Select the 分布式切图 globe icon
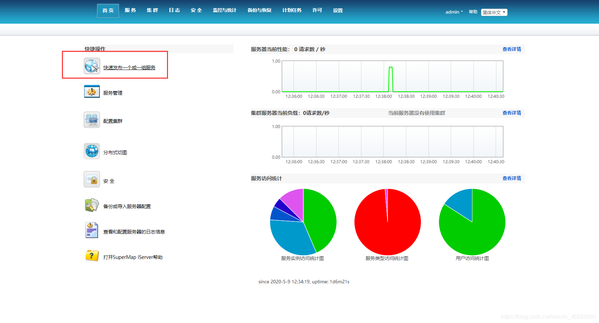599x323 pixels. 91,151
